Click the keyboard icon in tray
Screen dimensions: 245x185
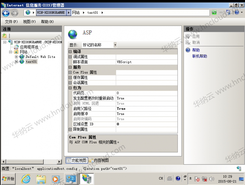(x=169, y=178)
